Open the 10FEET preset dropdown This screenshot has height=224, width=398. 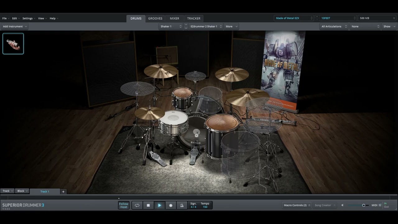[x=338, y=18]
